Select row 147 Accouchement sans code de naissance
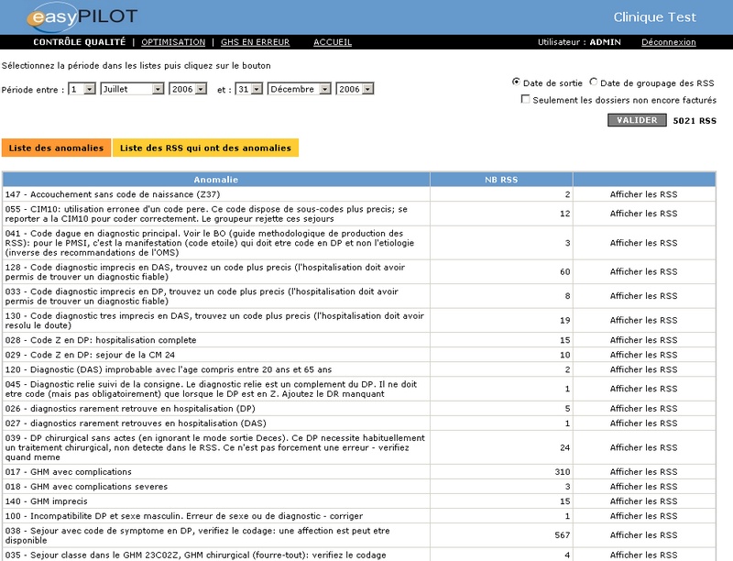 click(x=359, y=194)
